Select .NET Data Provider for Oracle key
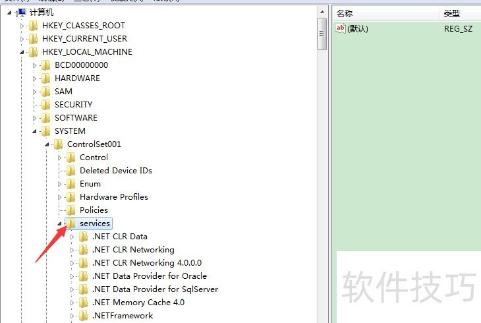Viewport: 481px width, 323px height. (150, 276)
